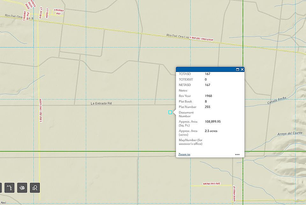Open the palette swipe widget
The width and height of the screenshot is (306, 205).
click(22, 188)
